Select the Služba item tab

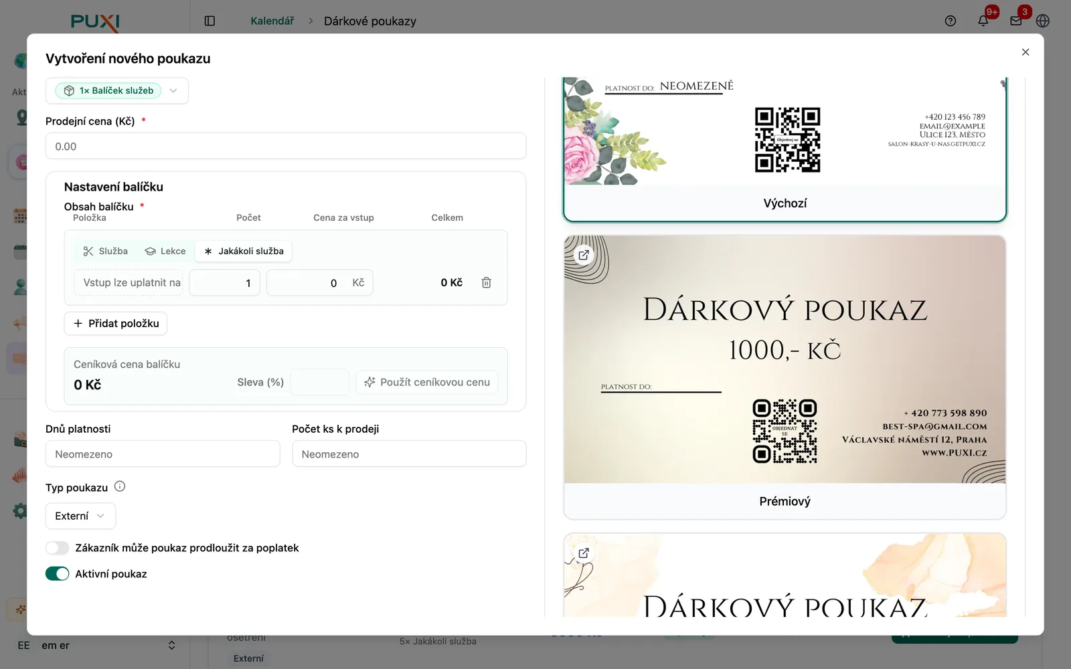[106, 251]
